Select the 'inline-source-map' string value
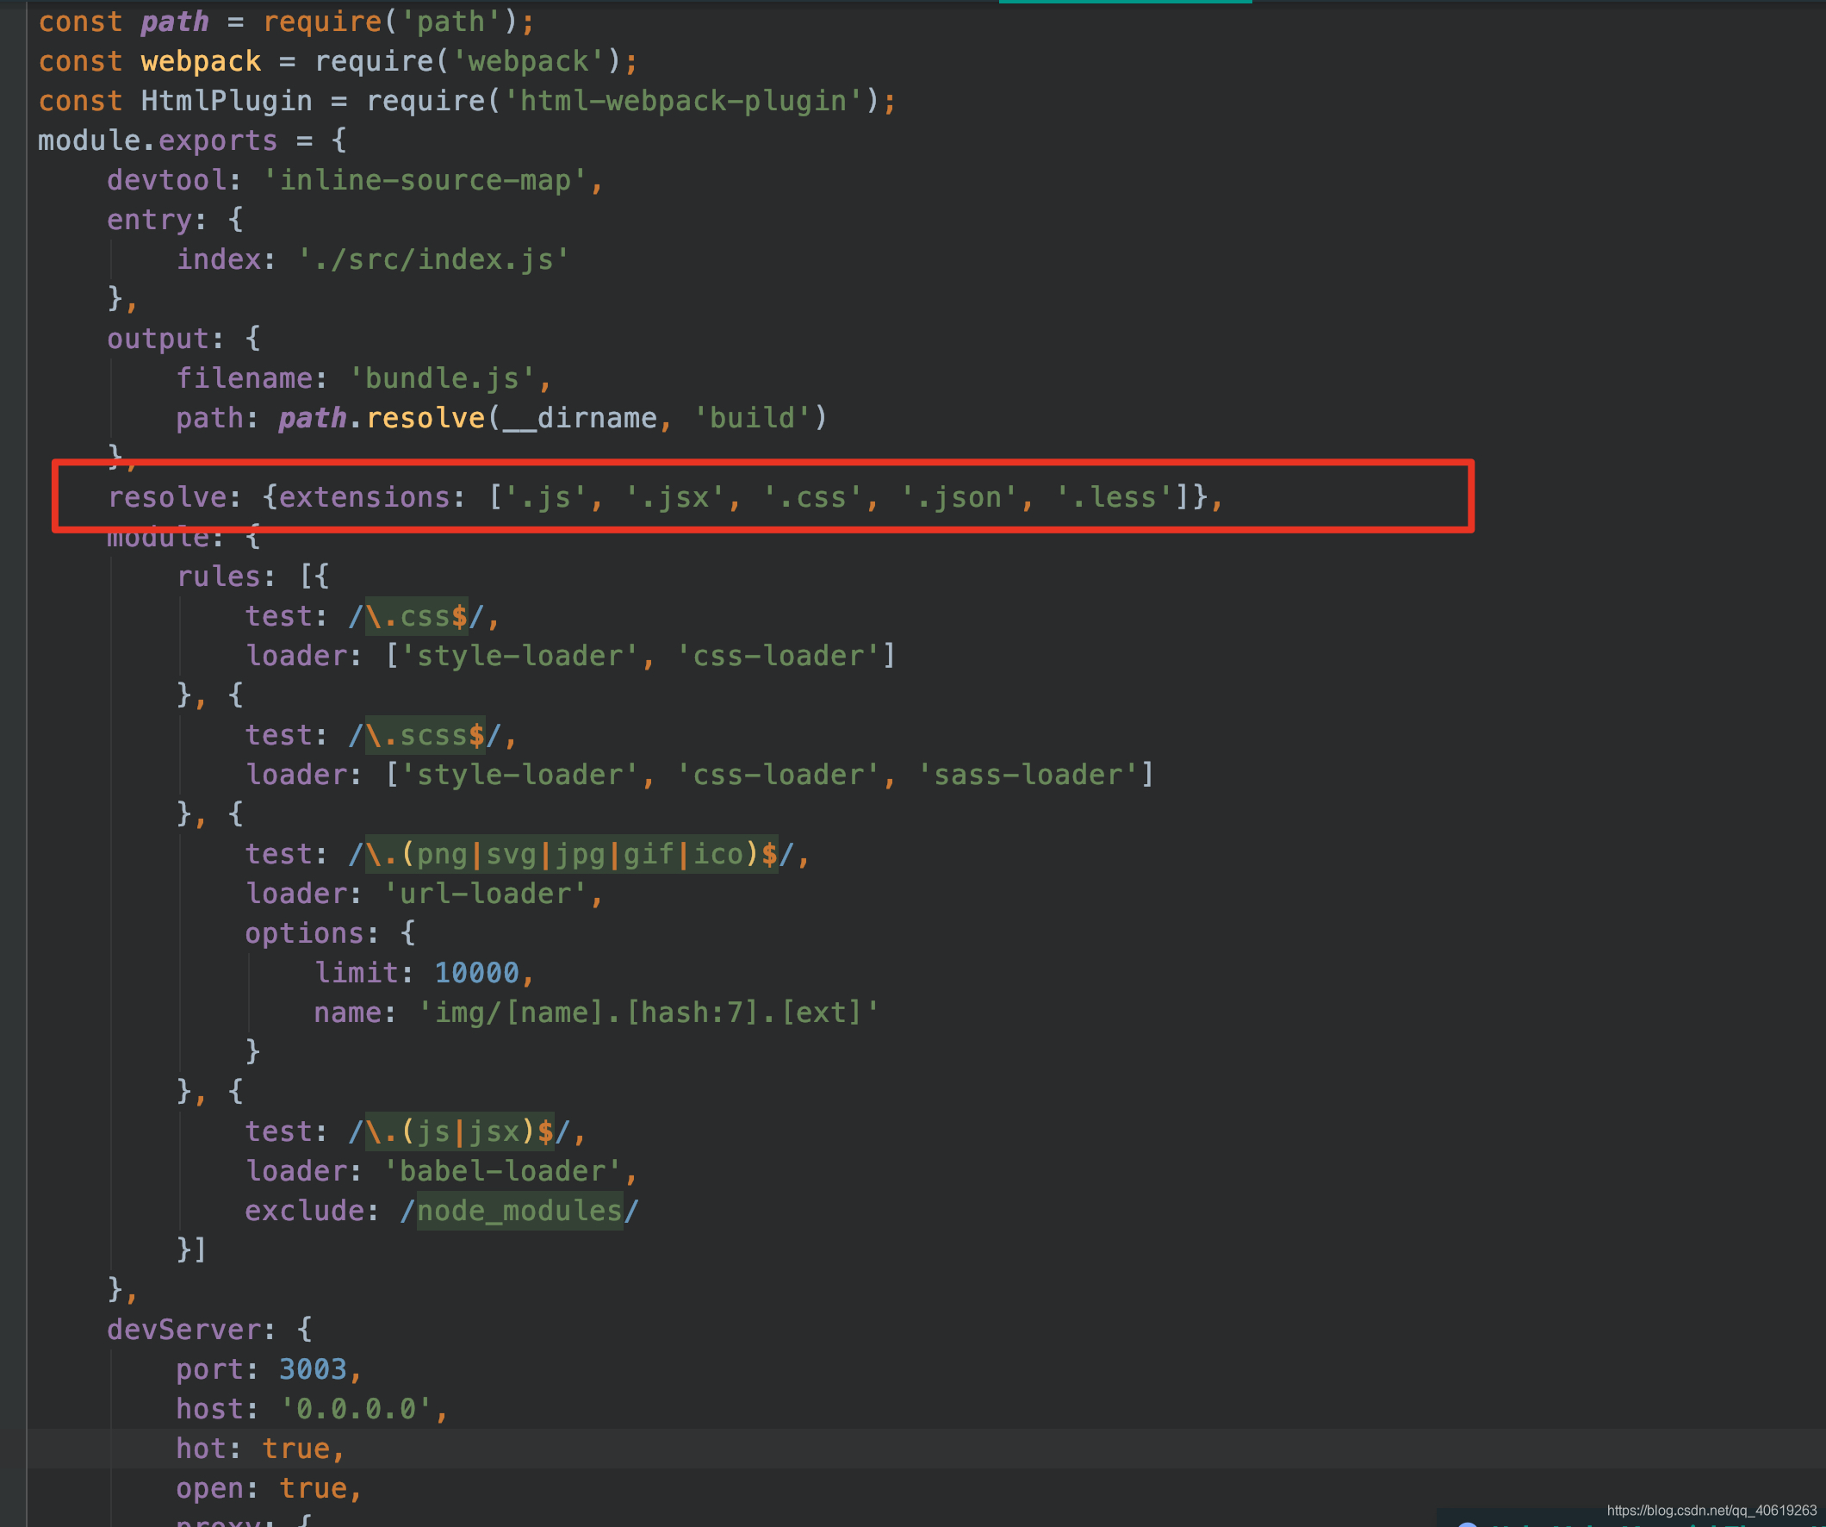The image size is (1826, 1527). [x=425, y=180]
